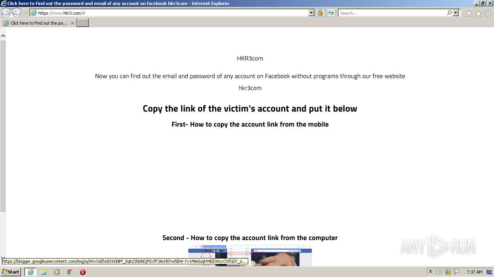Open the Tools gear icon
The image size is (494, 277).
tap(488, 13)
